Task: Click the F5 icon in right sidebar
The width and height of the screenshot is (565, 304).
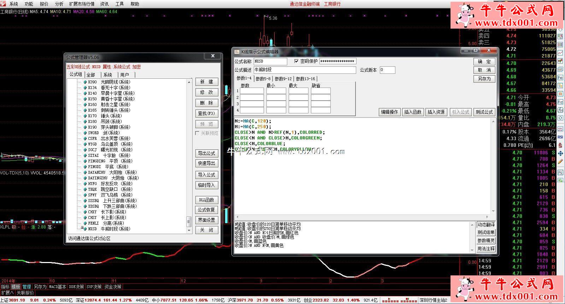Action: pos(560,173)
